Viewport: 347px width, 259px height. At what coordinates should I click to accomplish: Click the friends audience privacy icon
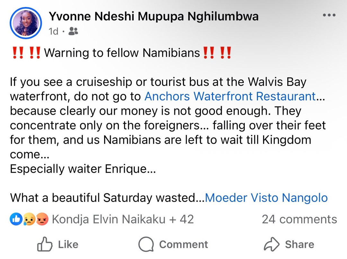(73, 31)
